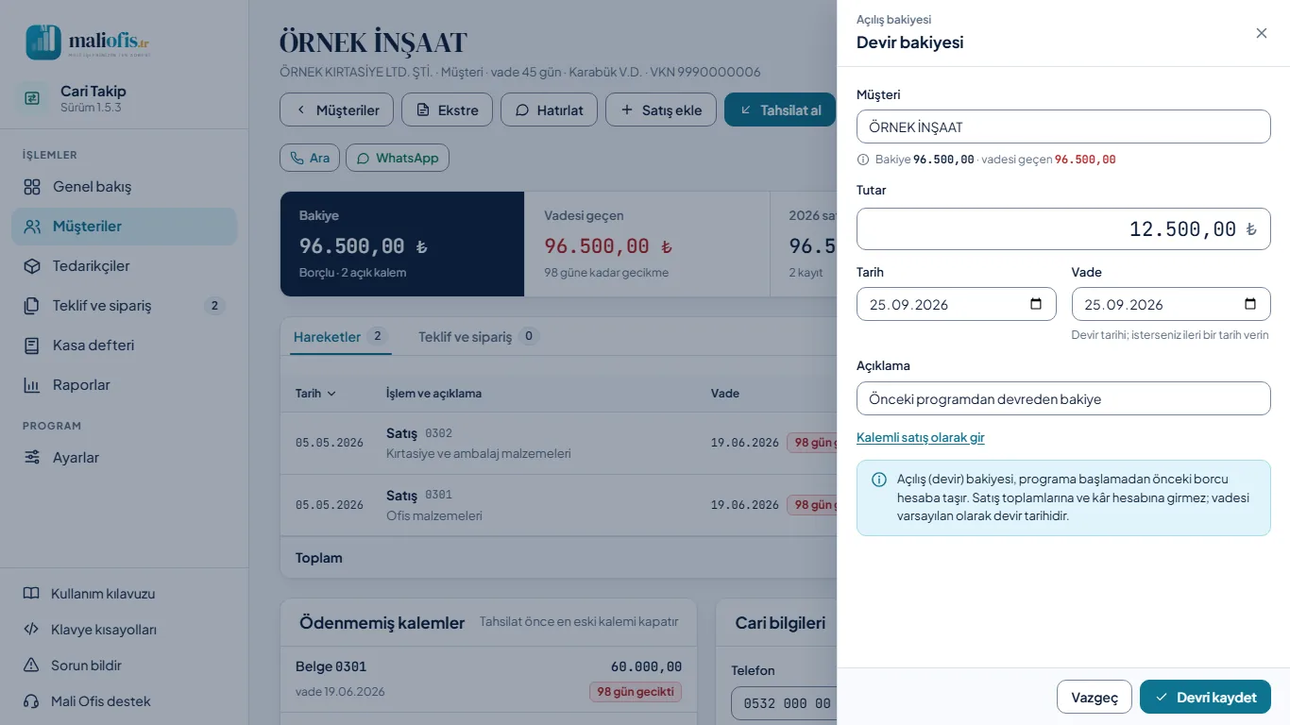Click Tahsilat al button

click(780, 110)
